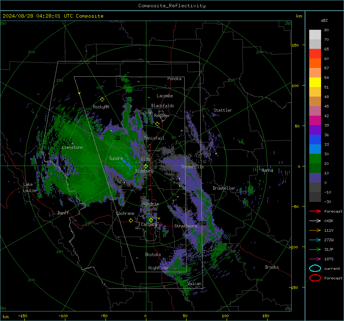The height and width of the screenshot is (321, 344).
Task: Click the Drumheller label
Action: (224, 188)
